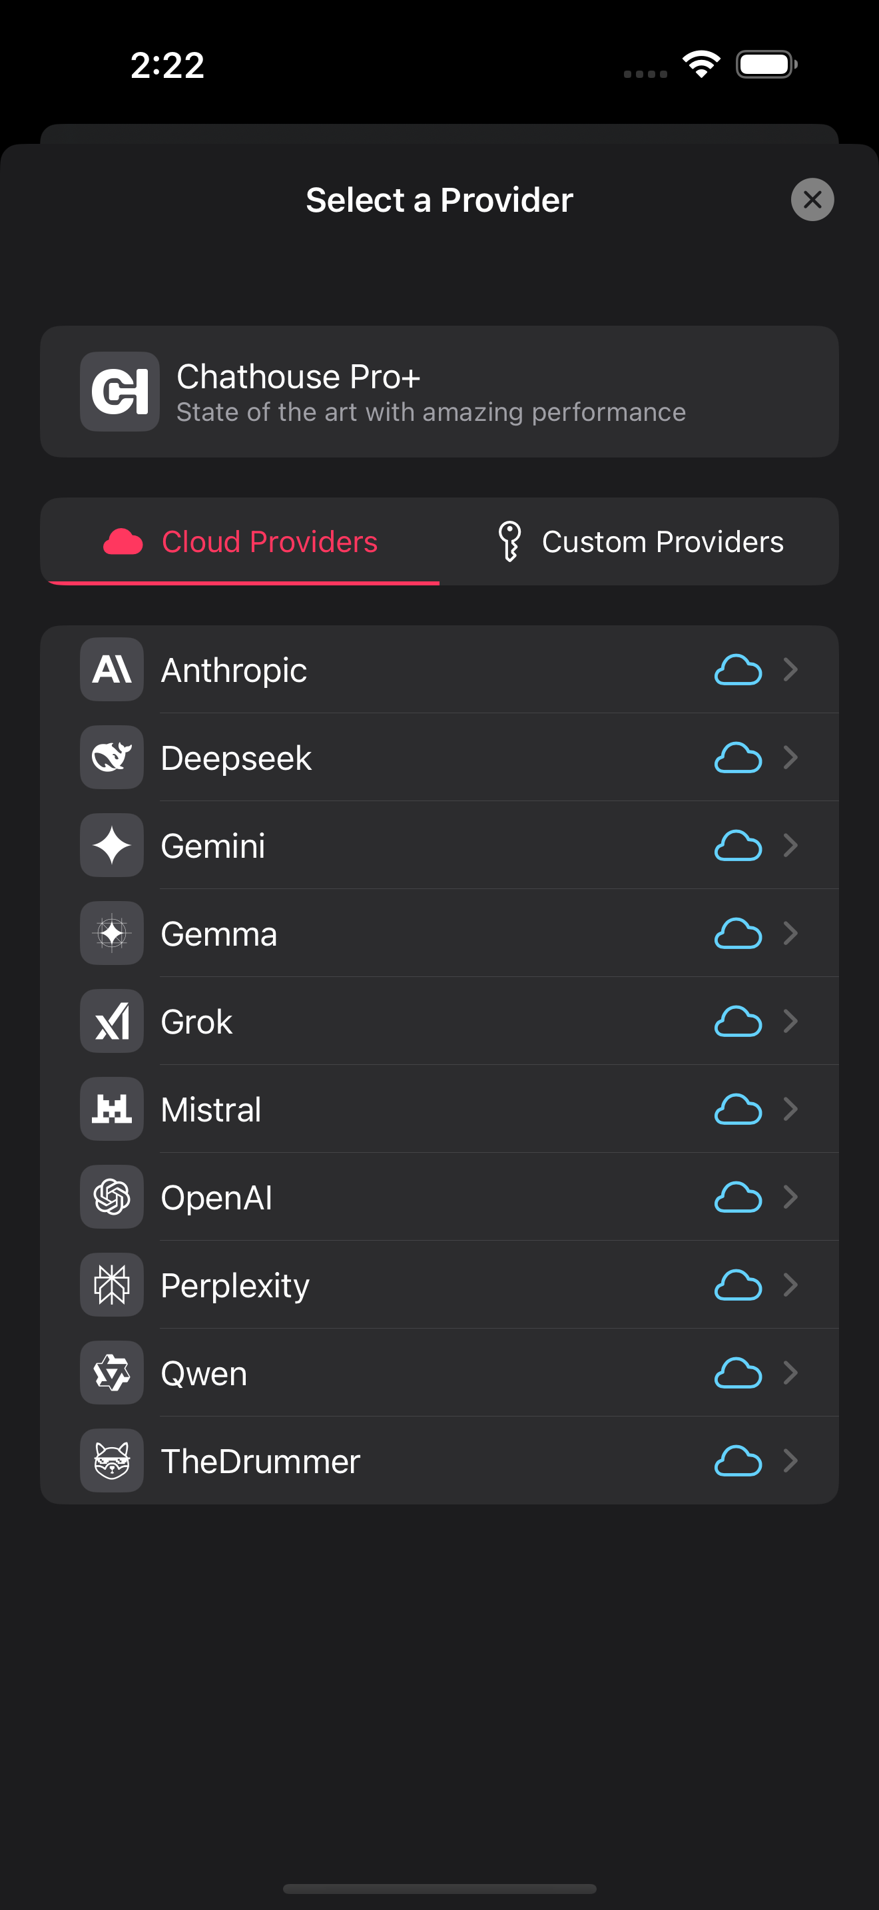
Task: Select the Anthropic provider name
Action: tap(234, 670)
